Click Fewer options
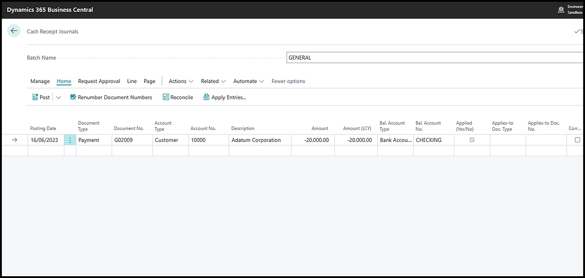 click(288, 81)
